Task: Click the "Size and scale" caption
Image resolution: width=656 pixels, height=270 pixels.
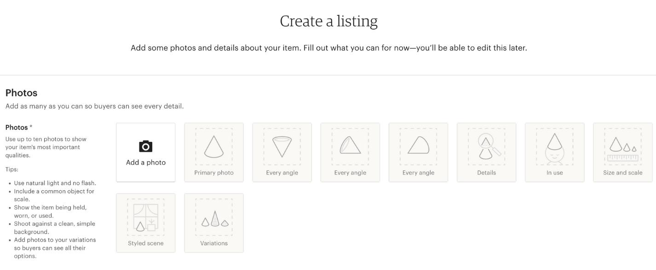Action: tap(623, 173)
